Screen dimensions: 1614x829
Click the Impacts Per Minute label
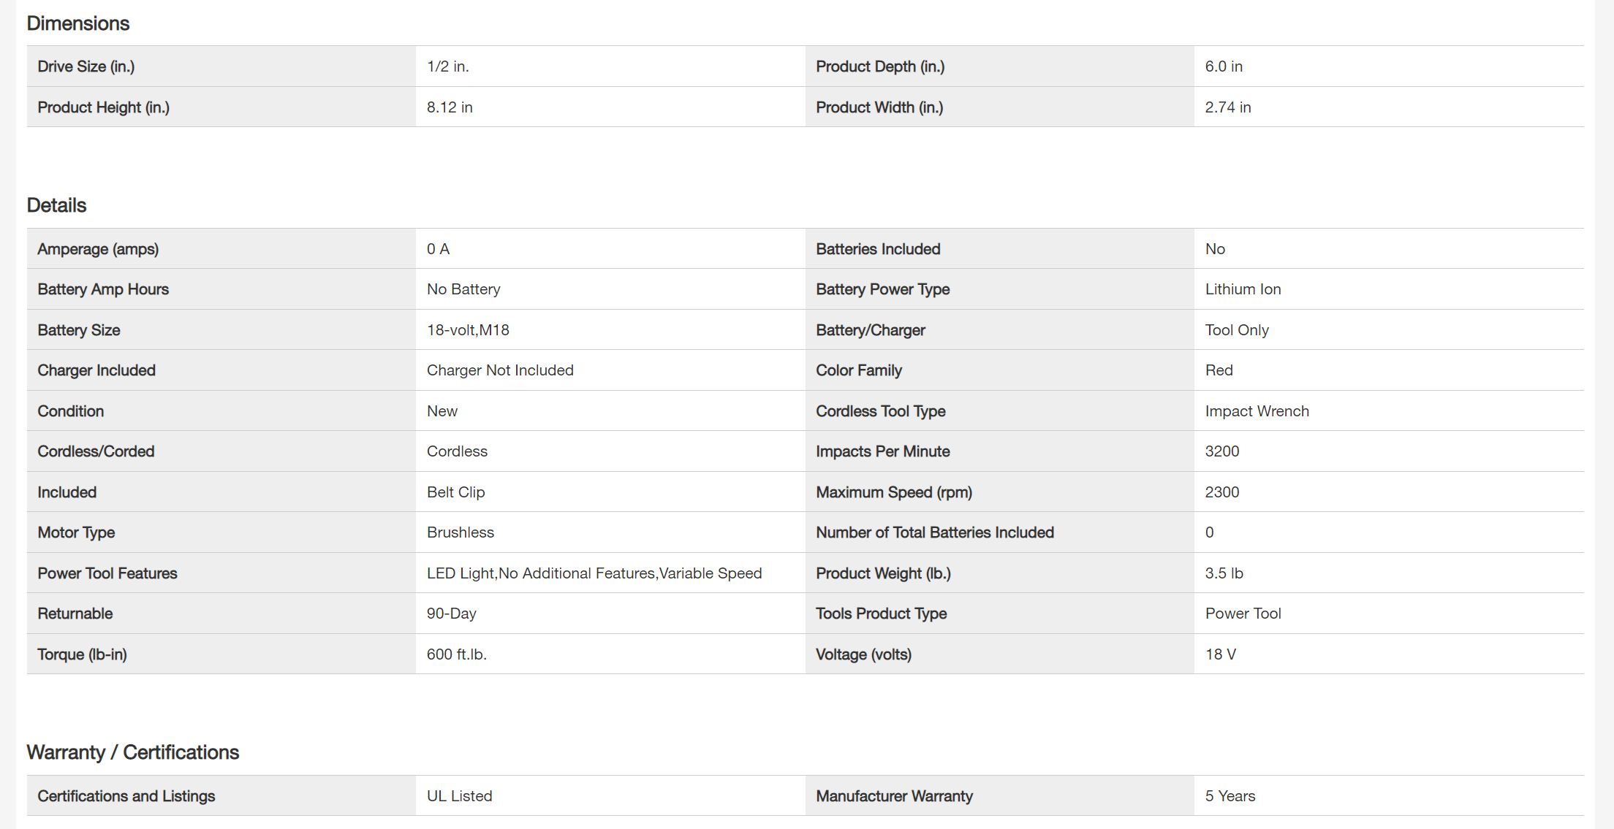click(x=882, y=451)
